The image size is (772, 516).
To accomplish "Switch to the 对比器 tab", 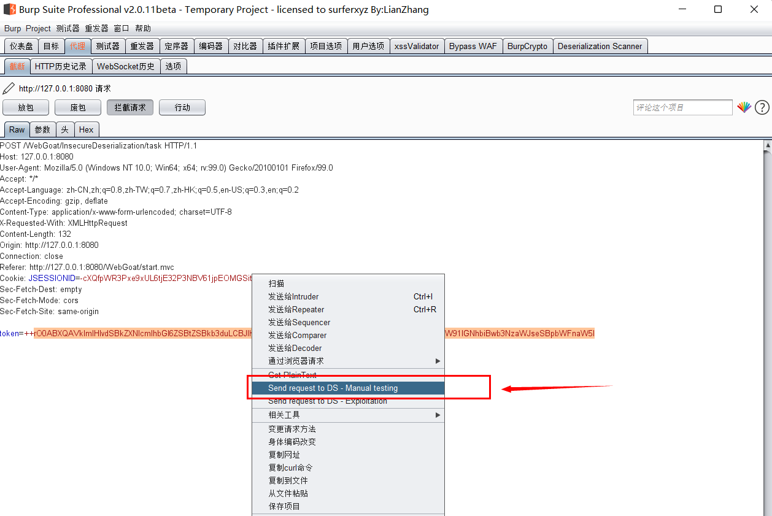I will point(245,46).
